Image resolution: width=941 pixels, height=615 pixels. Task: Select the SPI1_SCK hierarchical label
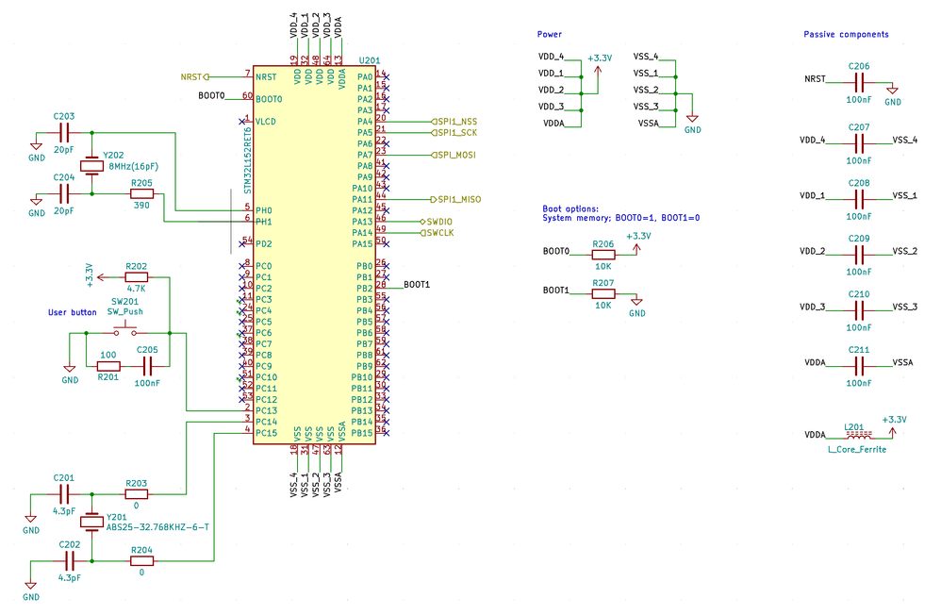(x=454, y=133)
